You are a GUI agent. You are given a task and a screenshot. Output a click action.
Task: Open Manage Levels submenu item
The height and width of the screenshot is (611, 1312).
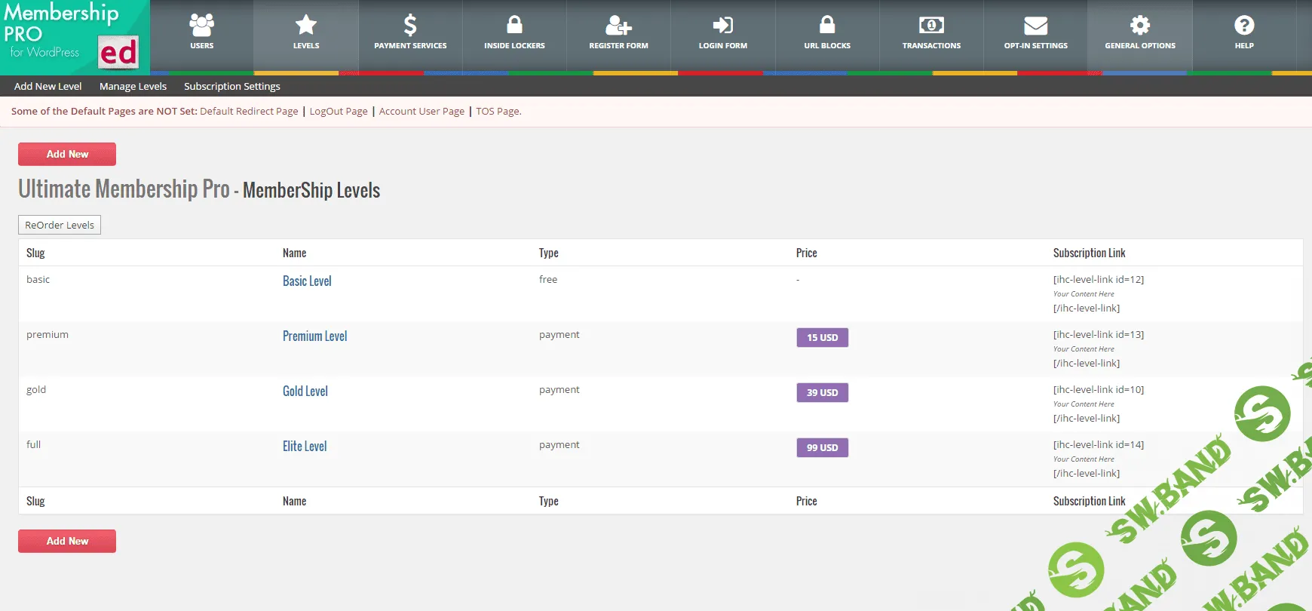coord(133,86)
